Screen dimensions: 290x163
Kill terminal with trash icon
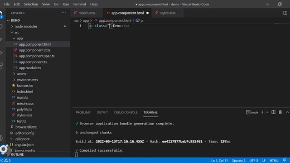[280, 112]
